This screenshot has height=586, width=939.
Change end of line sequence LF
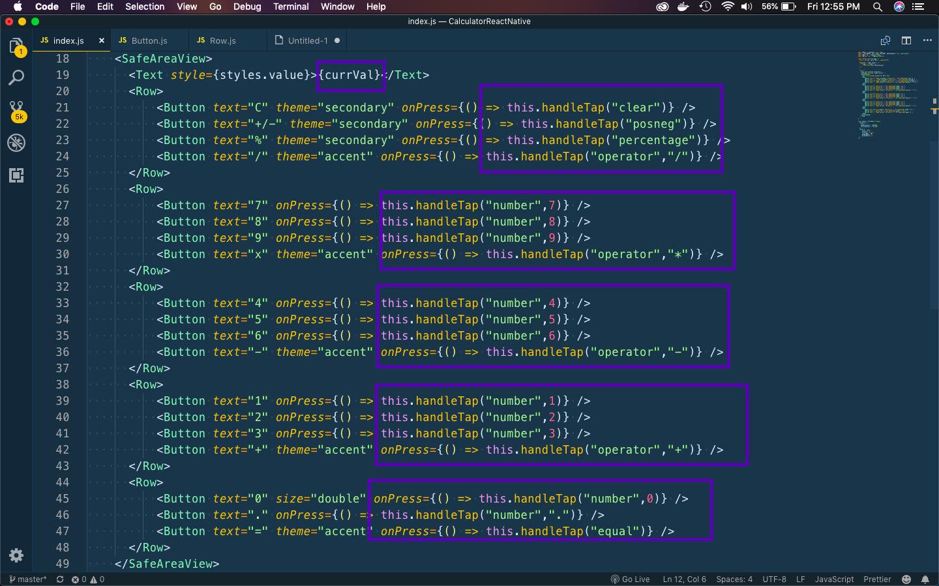click(x=800, y=579)
